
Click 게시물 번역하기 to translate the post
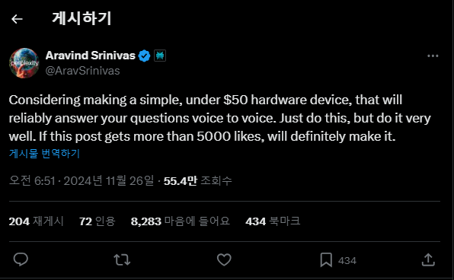click(x=44, y=153)
